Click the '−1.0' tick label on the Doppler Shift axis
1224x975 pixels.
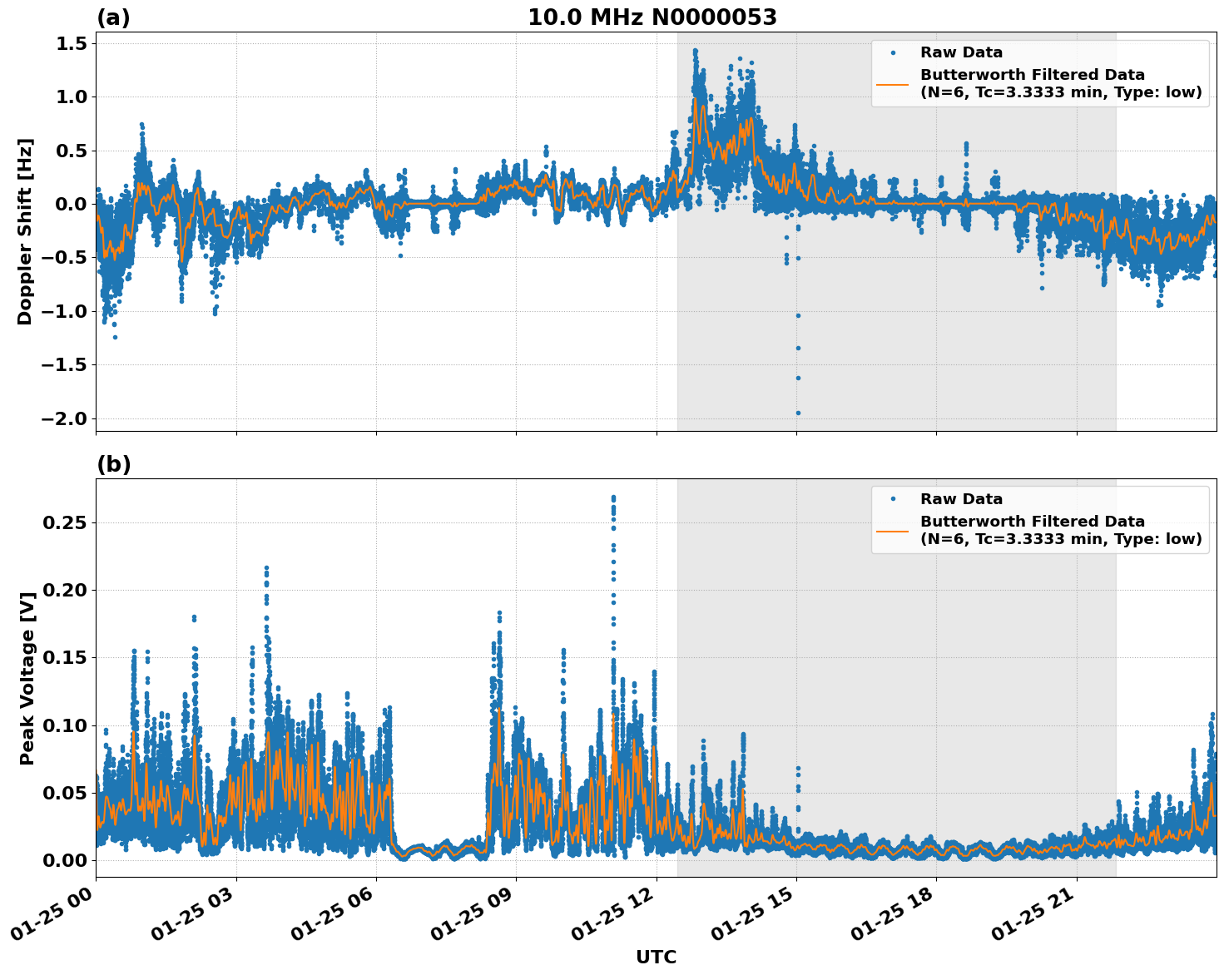point(63,311)
